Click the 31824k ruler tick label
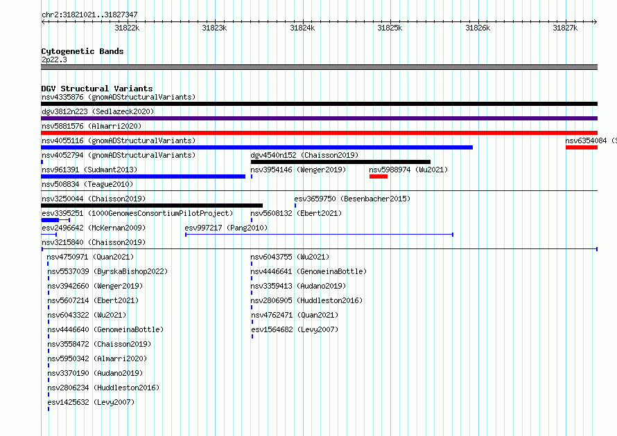The width and height of the screenshot is (617, 436). (302, 28)
